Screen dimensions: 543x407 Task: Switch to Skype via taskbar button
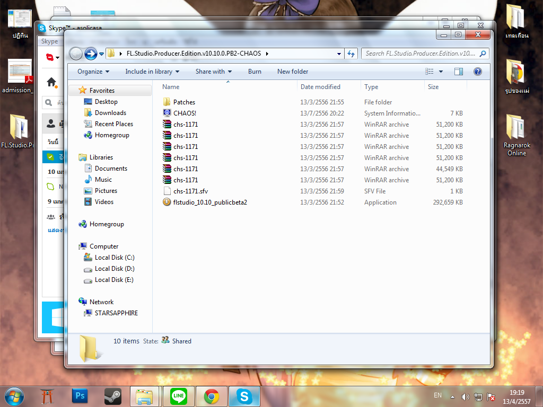pyautogui.click(x=244, y=396)
